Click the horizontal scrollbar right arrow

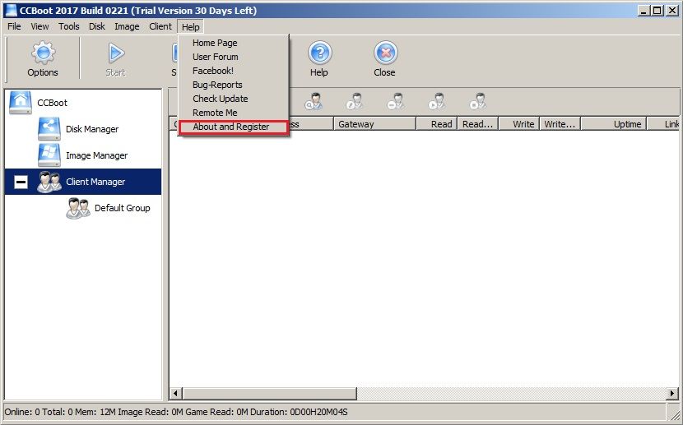tap(672, 394)
